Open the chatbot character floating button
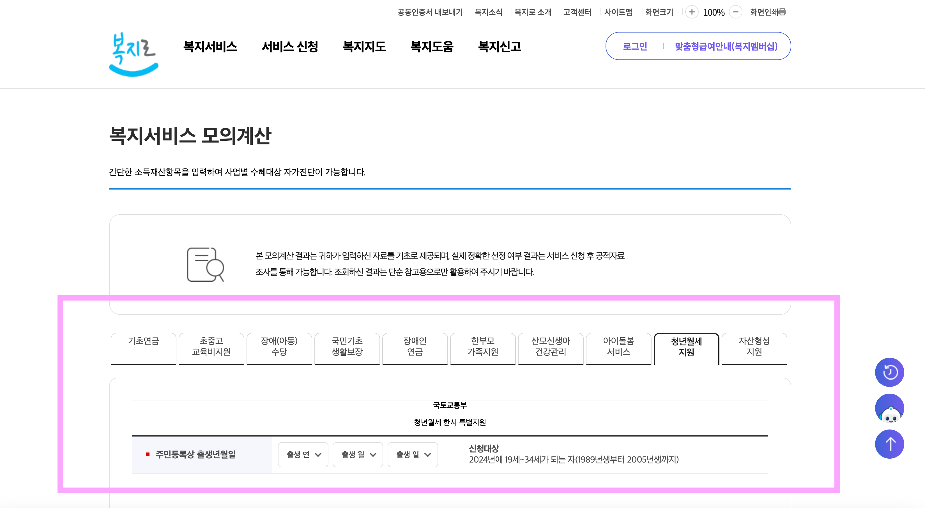Image resolution: width=925 pixels, height=508 pixels. pyautogui.click(x=889, y=408)
